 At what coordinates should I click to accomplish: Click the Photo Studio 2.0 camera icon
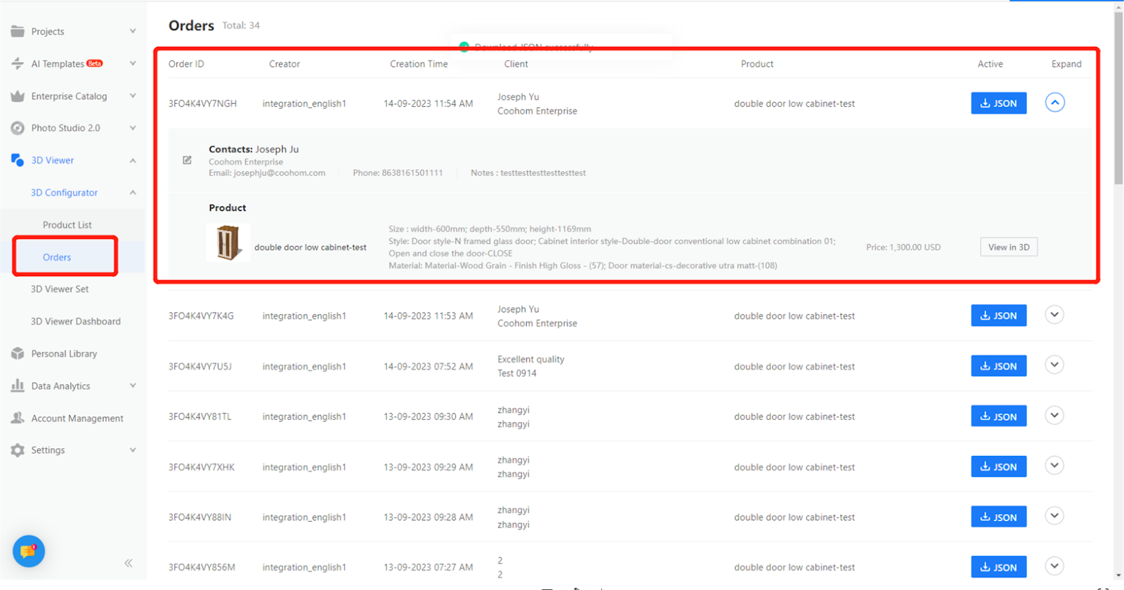[18, 128]
